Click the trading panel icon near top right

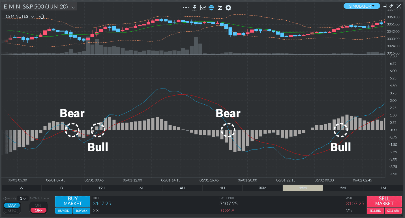coord(385,6)
